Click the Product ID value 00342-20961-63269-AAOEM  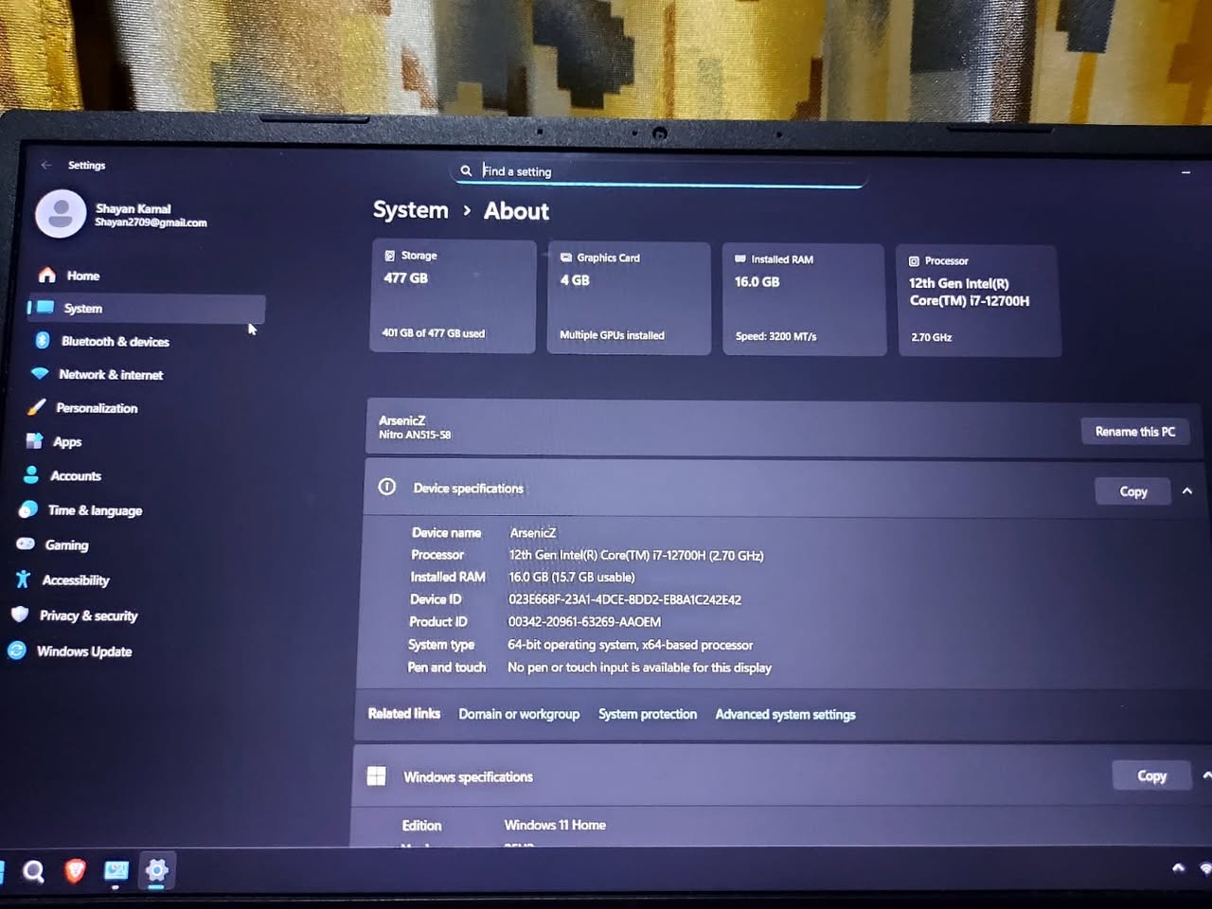tap(584, 622)
